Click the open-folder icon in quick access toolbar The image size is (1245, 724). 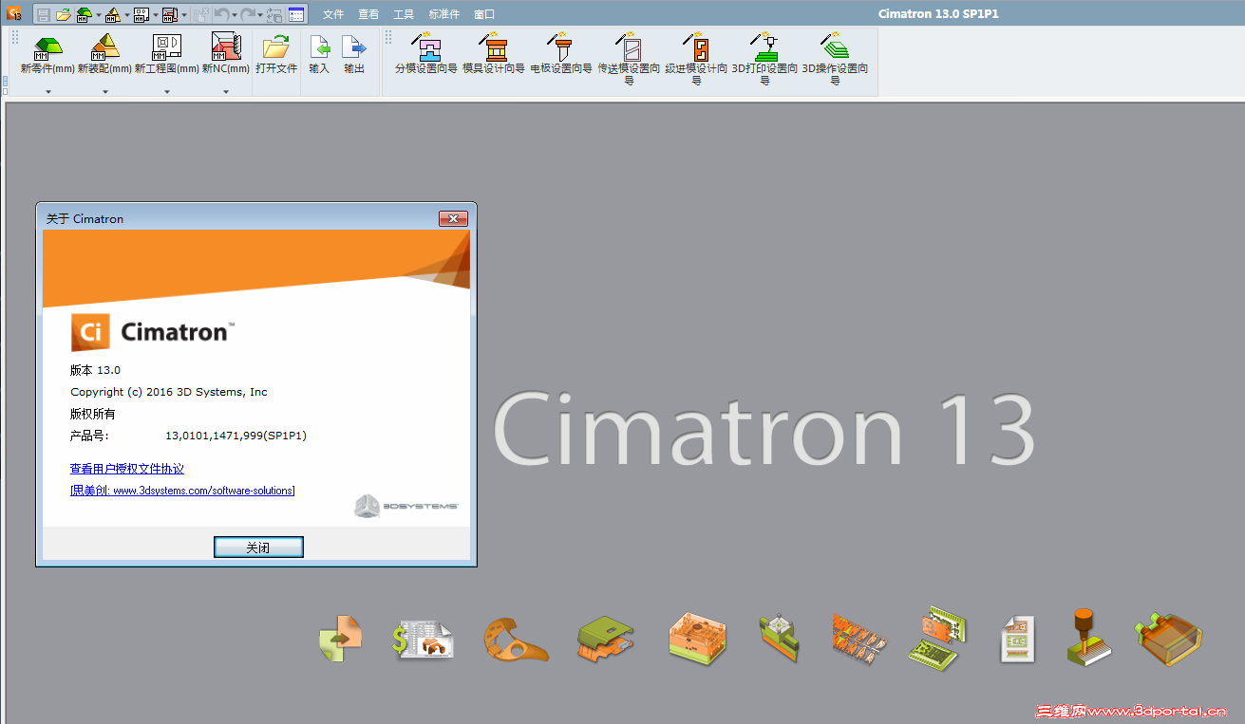[64, 14]
